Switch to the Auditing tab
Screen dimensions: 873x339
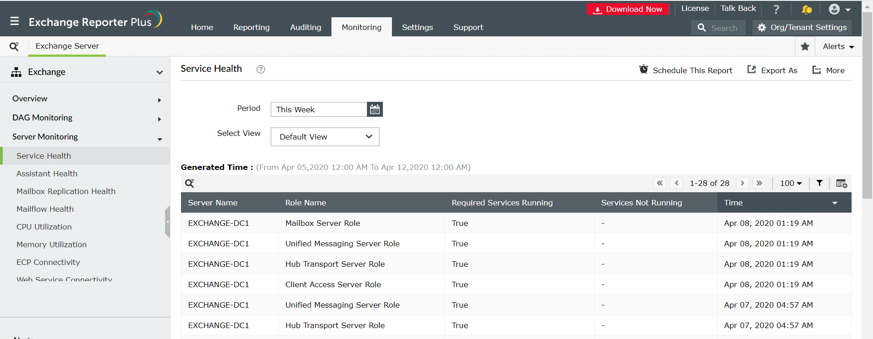[x=306, y=27]
